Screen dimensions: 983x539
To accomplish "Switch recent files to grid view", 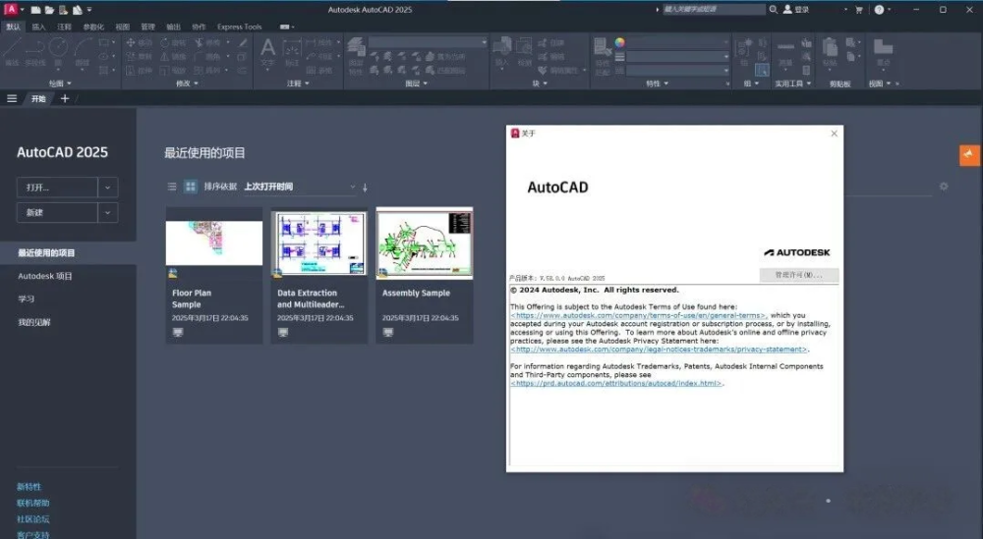I will click(190, 187).
